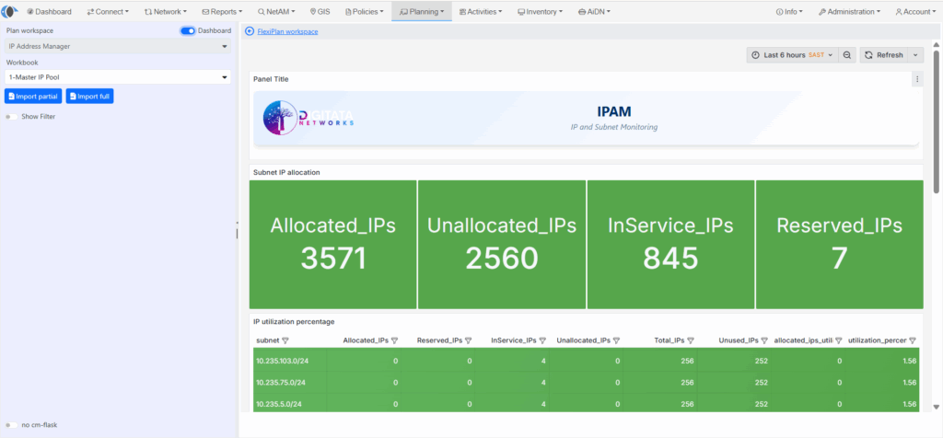Click the application logo in top-left
Image resolution: width=943 pixels, height=438 pixels.
click(x=12, y=12)
